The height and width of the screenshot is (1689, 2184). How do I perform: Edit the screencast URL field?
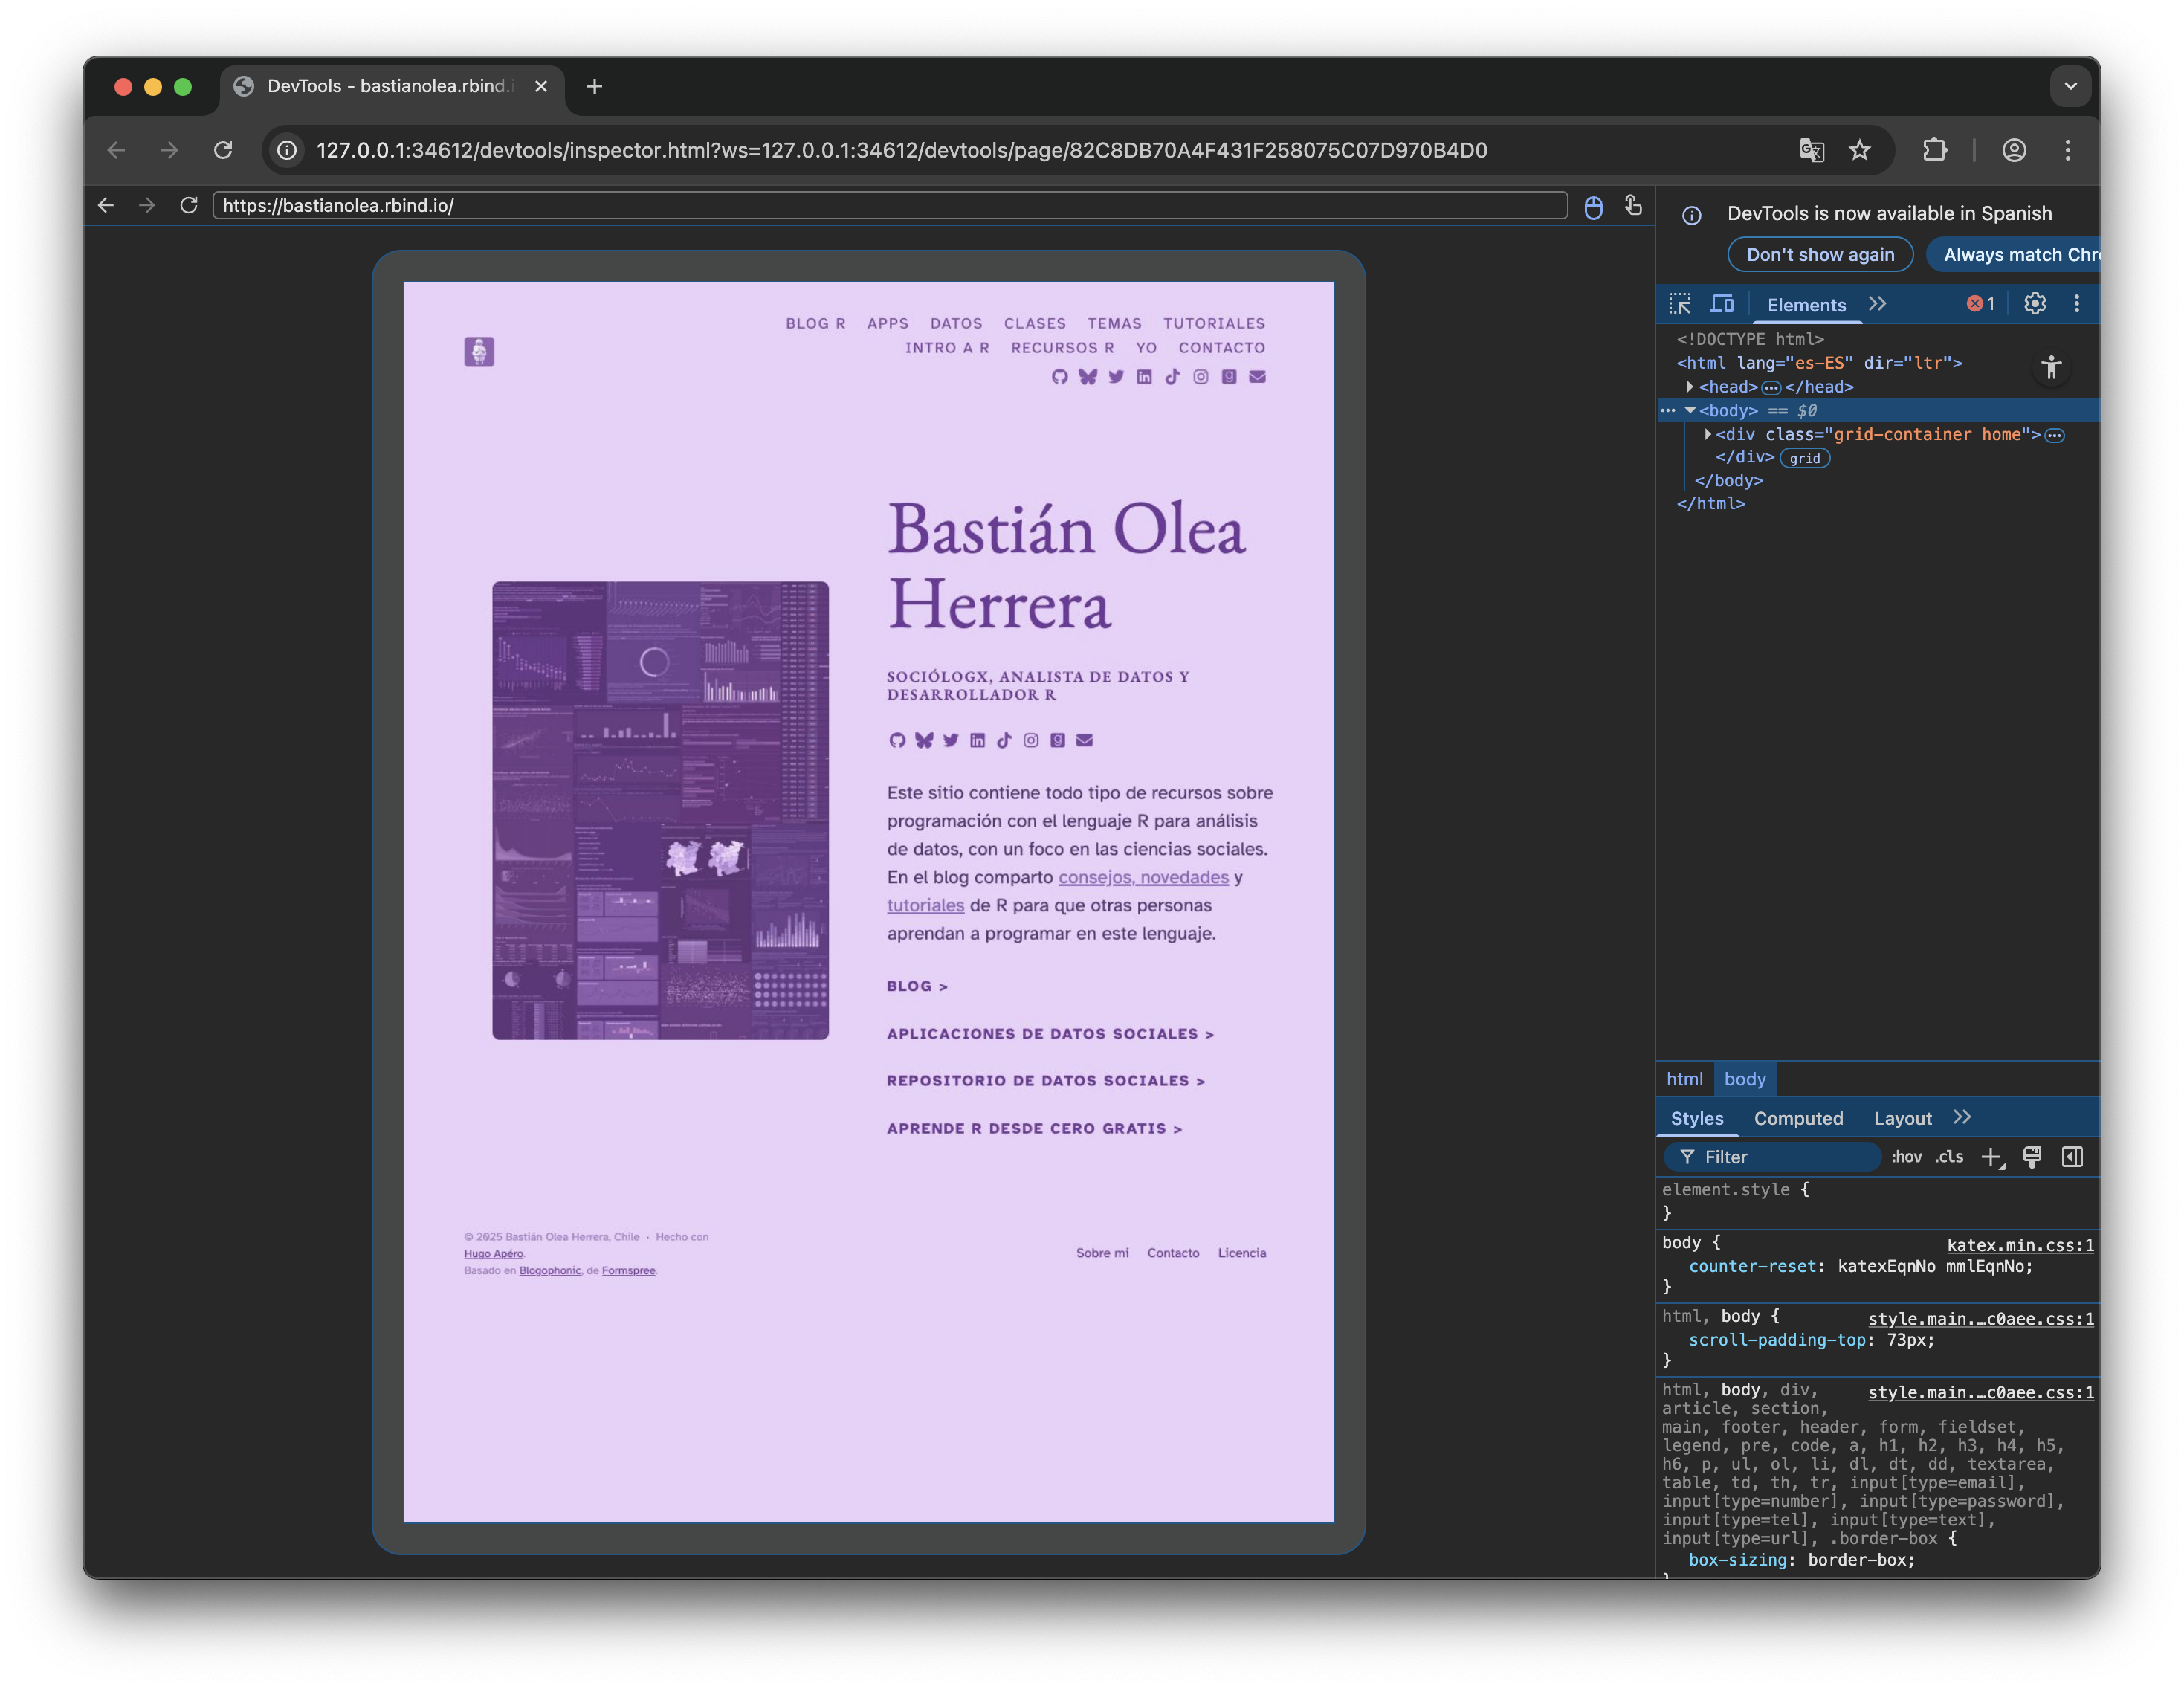click(x=890, y=205)
